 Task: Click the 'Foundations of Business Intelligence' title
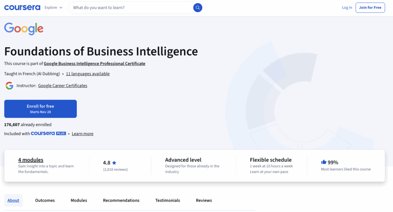click(101, 52)
